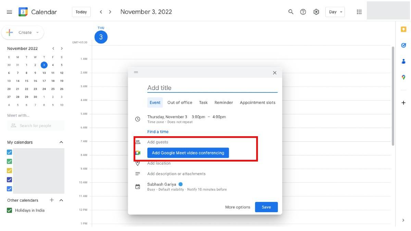Toggle the Holidays in India calendar

(x=10, y=210)
